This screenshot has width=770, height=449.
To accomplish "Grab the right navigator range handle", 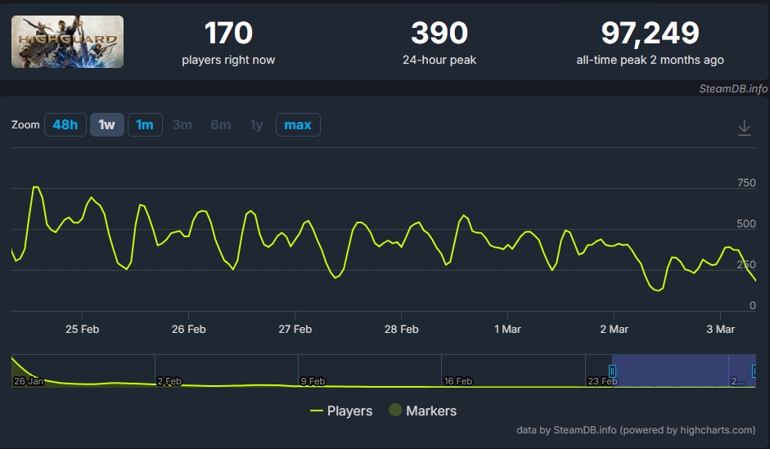I will [x=754, y=371].
